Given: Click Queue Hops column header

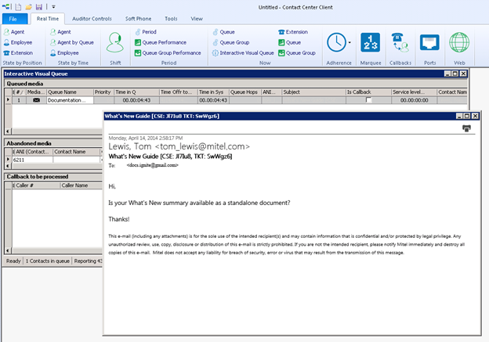Looking at the screenshot, I should coord(245,92).
